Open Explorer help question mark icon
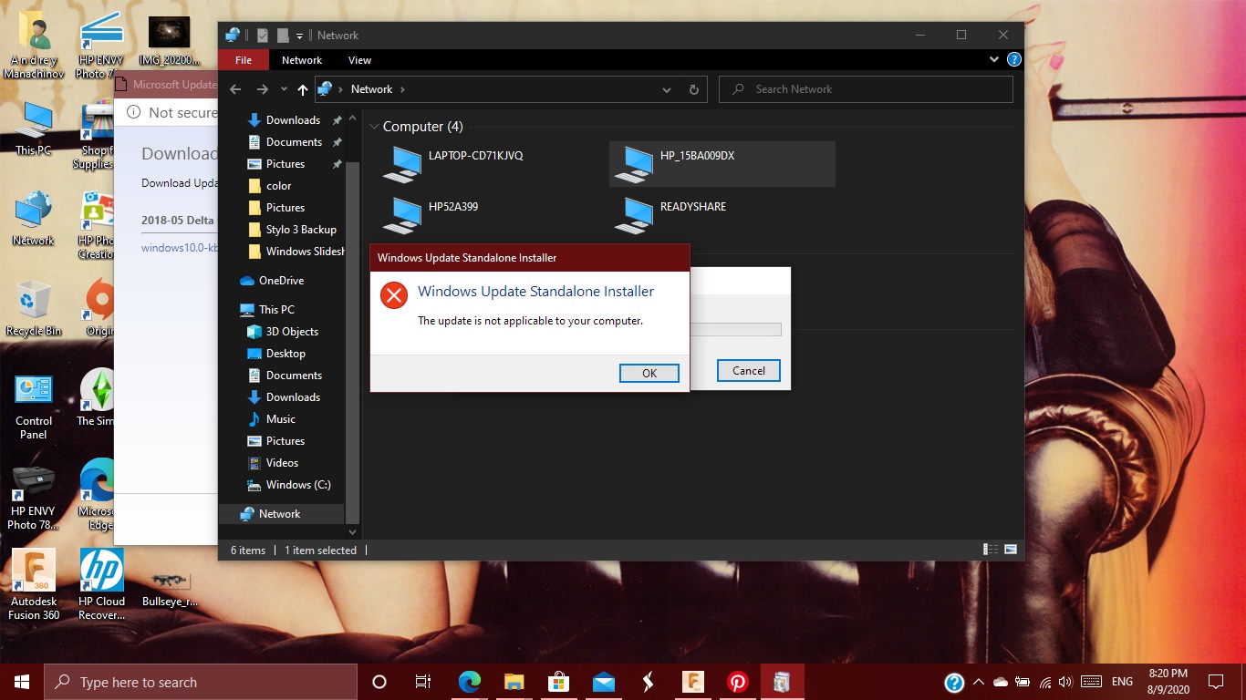Image resolution: width=1246 pixels, height=700 pixels. pyautogui.click(x=1013, y=59)
